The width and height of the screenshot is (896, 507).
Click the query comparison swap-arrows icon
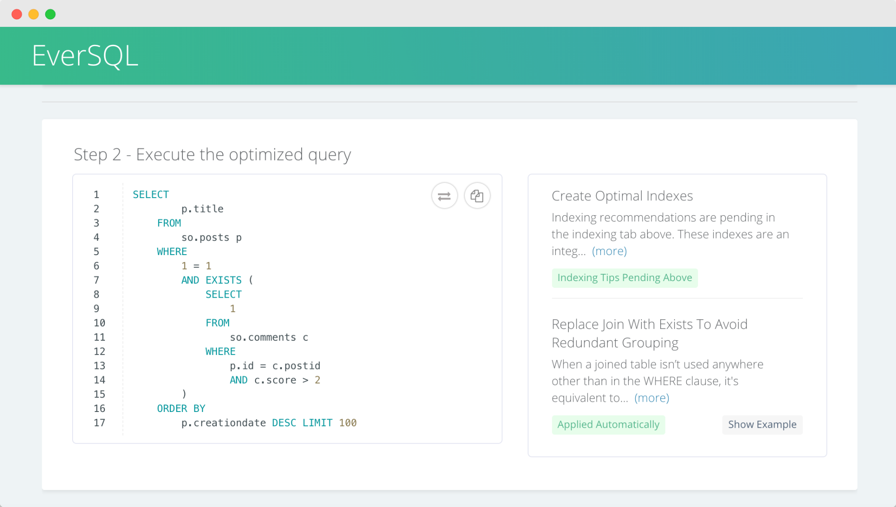coord(444,195)
